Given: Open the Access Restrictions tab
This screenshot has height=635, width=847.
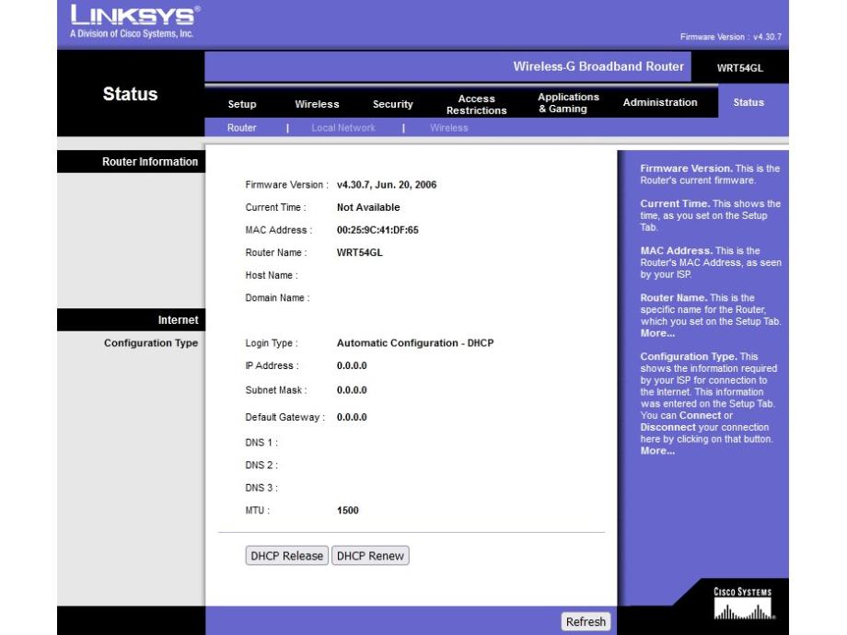Looking at the screenshot, I should pyautogui.click(x=476, y=104).
